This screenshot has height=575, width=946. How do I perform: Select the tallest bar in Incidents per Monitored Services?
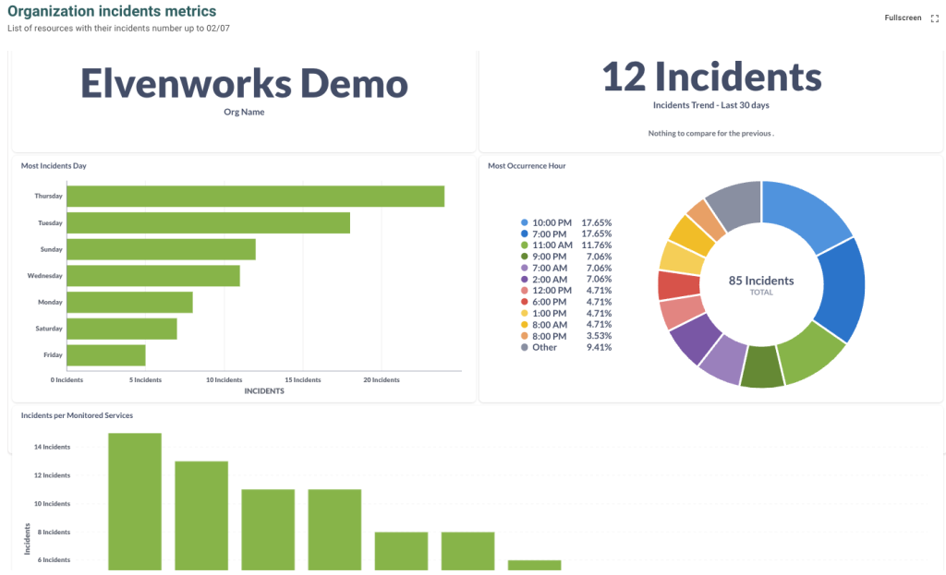point(135,501)
